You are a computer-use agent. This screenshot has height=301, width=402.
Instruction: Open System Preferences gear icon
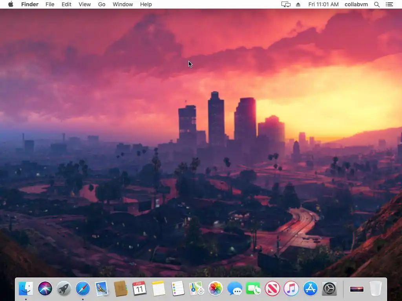(x=329, y=288)
